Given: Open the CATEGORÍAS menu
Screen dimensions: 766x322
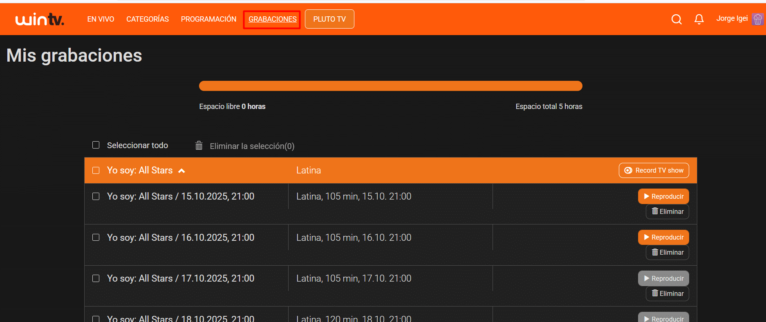Looking at the screenshot, I should coord(147,19).
